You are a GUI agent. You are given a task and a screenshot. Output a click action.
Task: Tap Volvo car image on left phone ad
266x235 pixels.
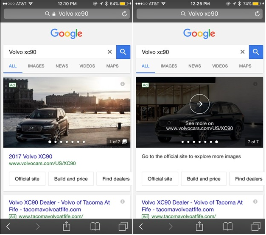point(67,112)
